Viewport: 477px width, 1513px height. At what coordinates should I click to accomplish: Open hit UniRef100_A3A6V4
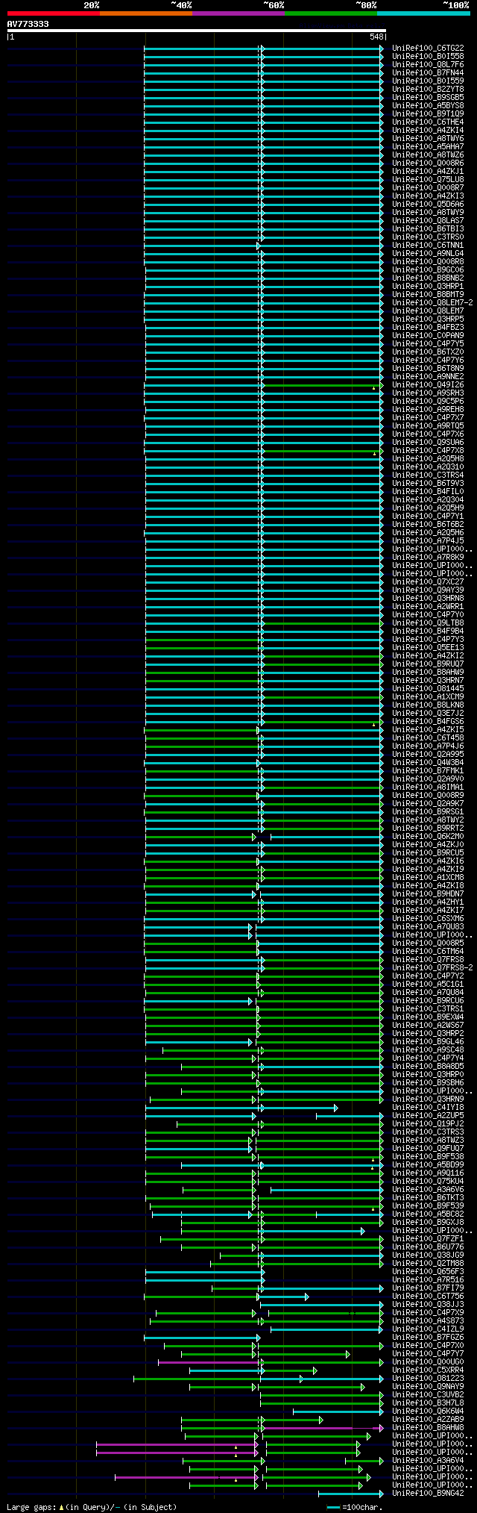pos(428,1461)
